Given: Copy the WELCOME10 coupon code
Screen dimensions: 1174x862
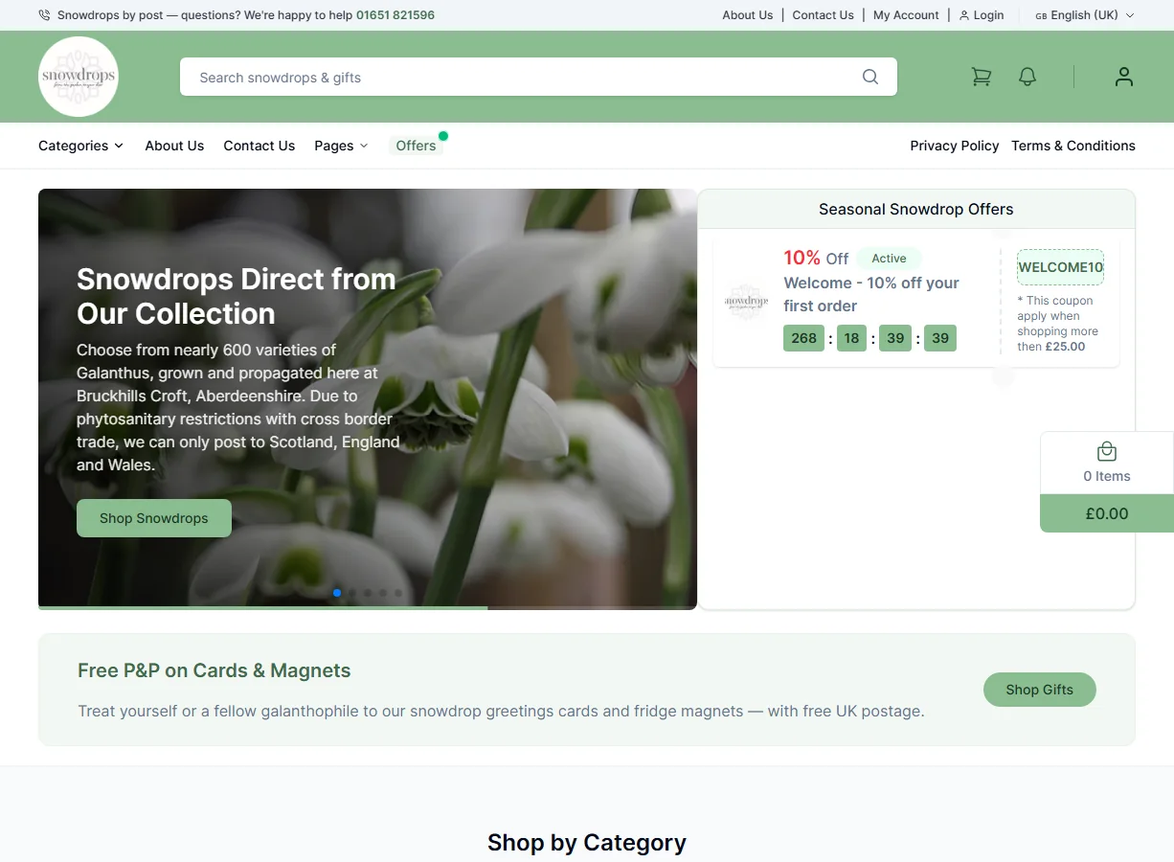Looking at the screenshot, I should point(1060,267).
